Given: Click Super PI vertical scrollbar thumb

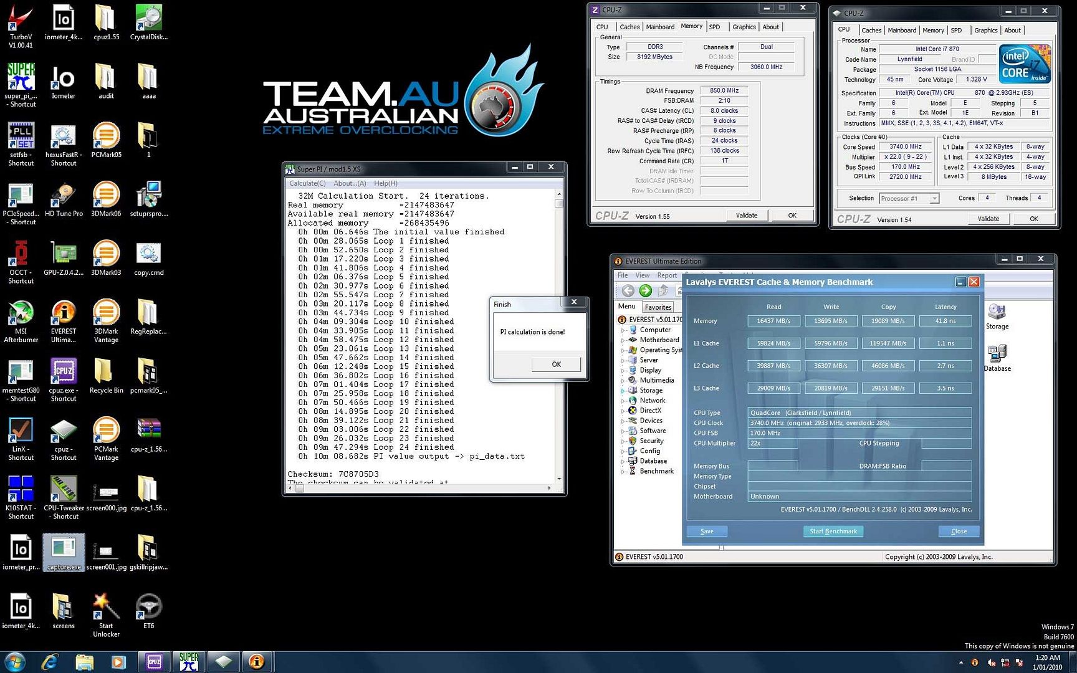Looking at the screenshot, I should point(558,203).
